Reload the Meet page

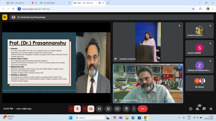tap(13, 9)
